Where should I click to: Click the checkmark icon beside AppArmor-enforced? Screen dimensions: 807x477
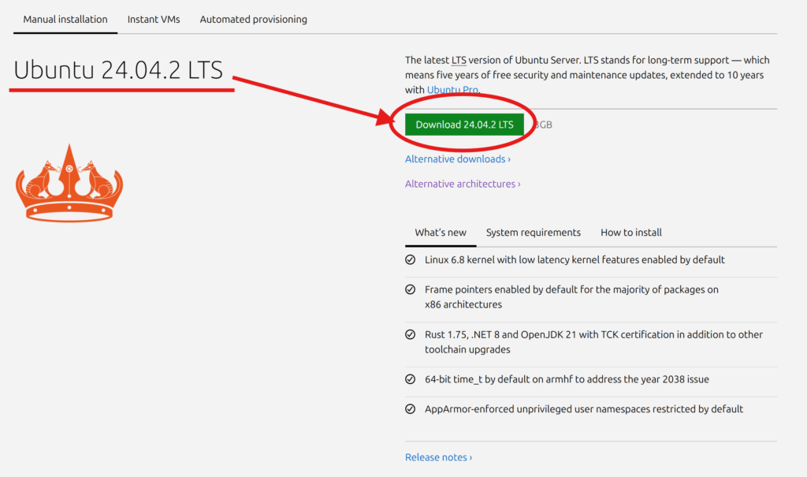[410, 409]
